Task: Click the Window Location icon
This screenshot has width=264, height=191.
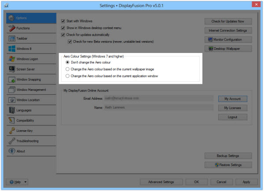Action: (x=12, y=100)
